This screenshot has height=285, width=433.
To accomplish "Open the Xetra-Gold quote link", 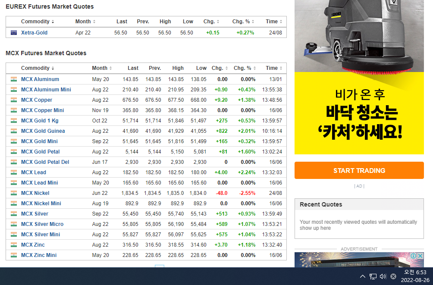I will coord(34,33).
